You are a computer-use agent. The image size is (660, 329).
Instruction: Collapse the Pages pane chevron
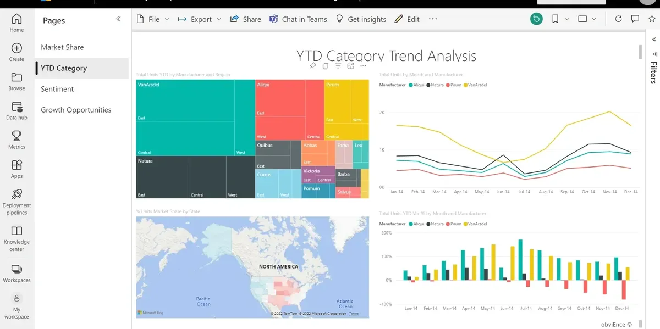pos(118,19)
